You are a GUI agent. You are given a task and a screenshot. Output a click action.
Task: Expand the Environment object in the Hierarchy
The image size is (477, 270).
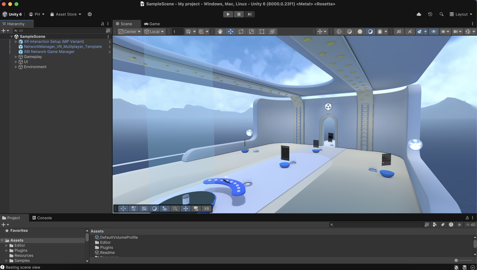[15, 67]
